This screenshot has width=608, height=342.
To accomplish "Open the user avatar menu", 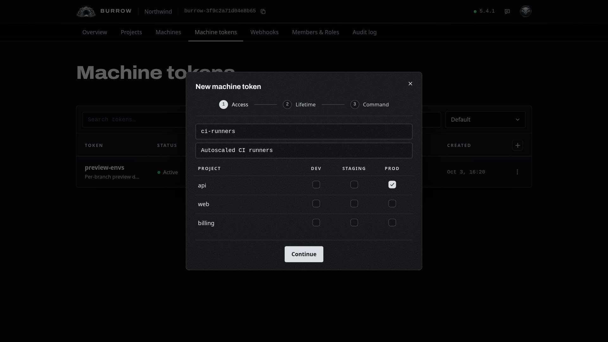I will coord(525,11).
